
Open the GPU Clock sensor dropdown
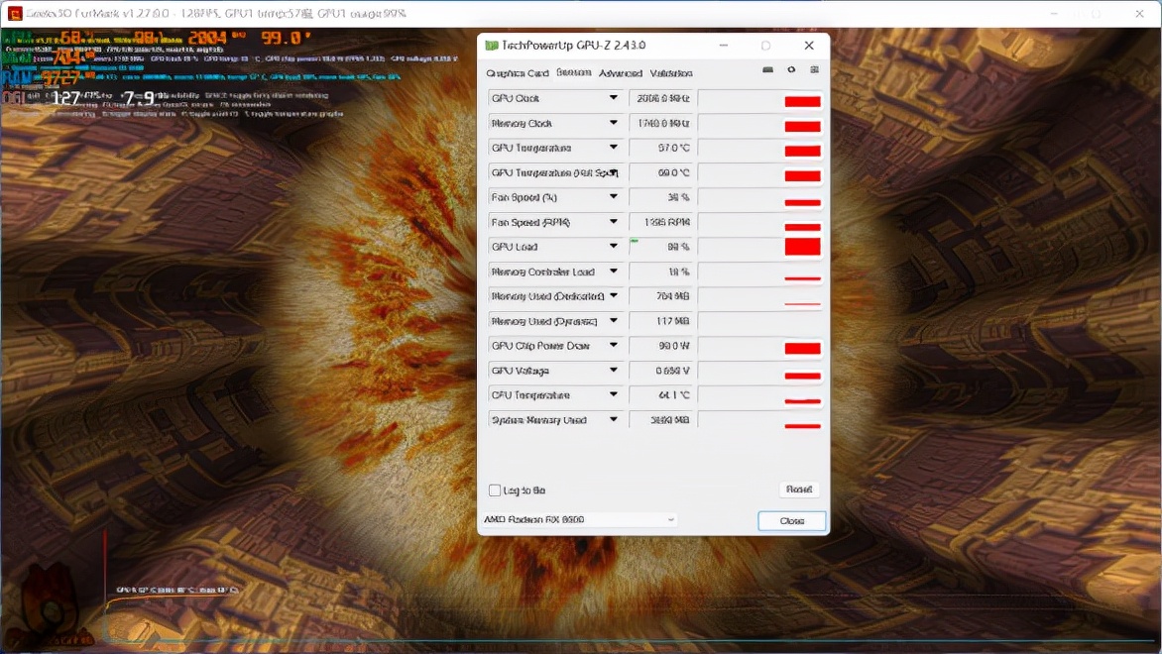(613, 98)
